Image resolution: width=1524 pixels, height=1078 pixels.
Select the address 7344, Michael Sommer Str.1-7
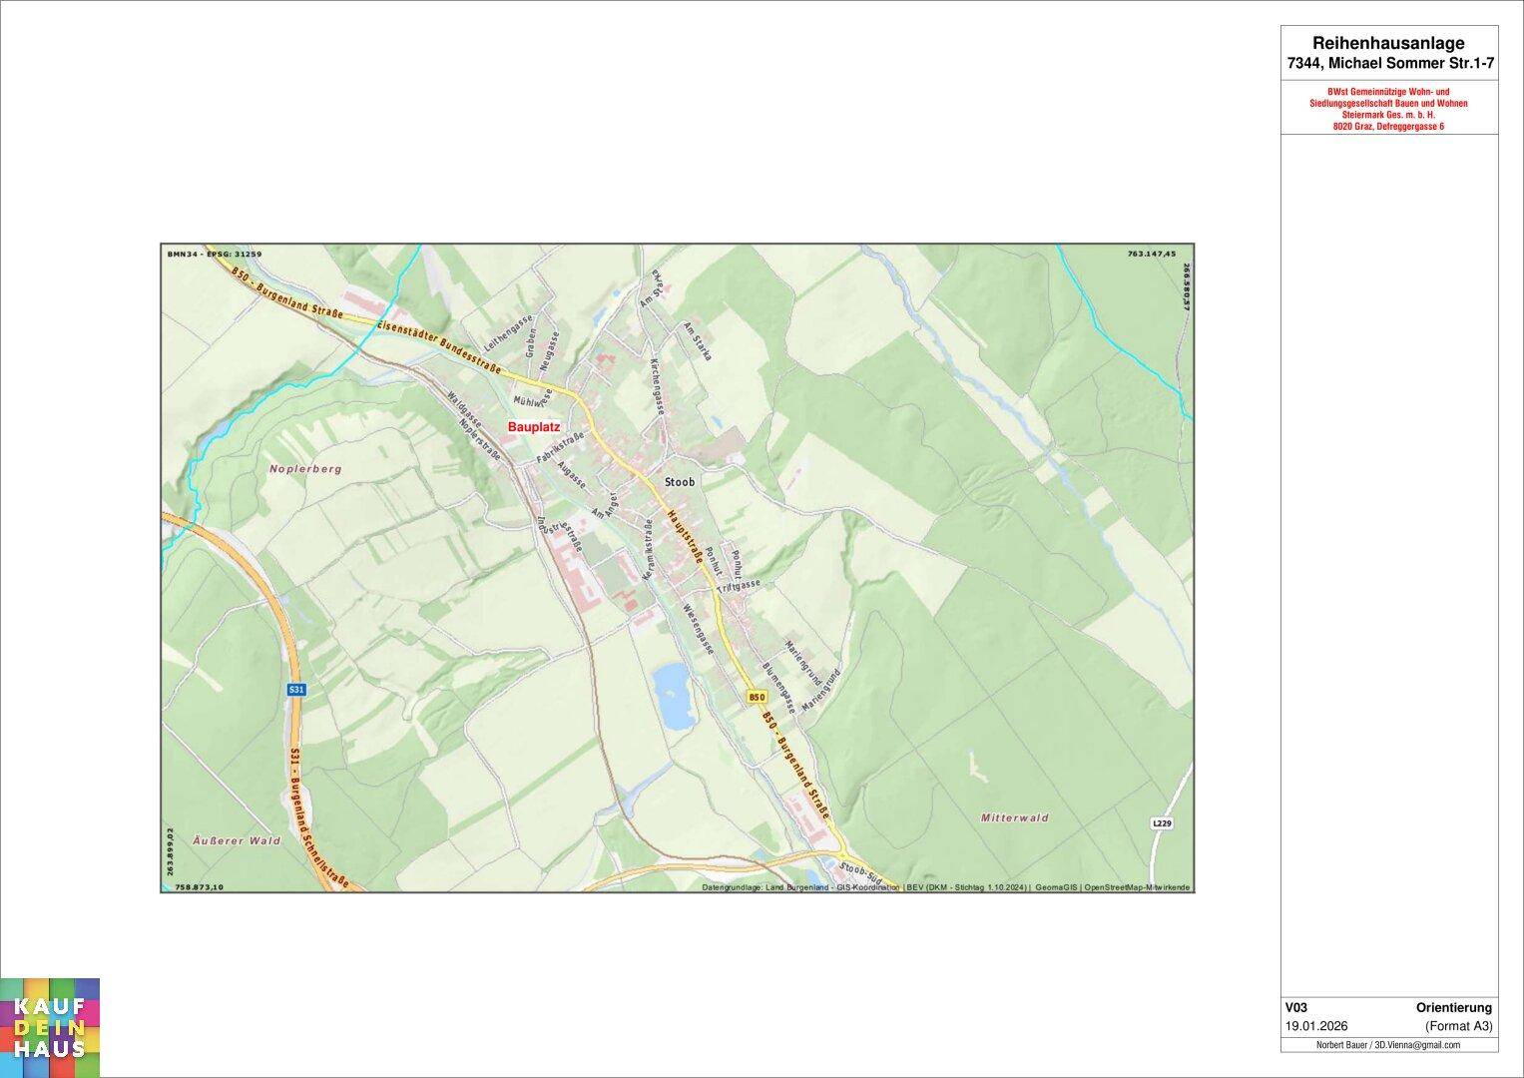1388,64
